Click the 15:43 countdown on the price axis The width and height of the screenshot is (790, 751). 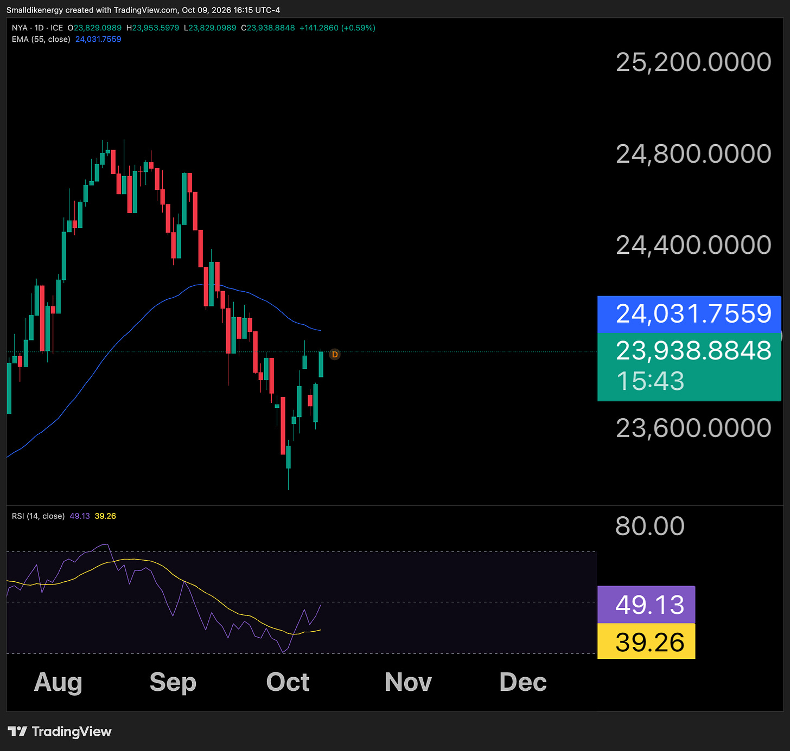pyautogui.click(x=650, y=381)
